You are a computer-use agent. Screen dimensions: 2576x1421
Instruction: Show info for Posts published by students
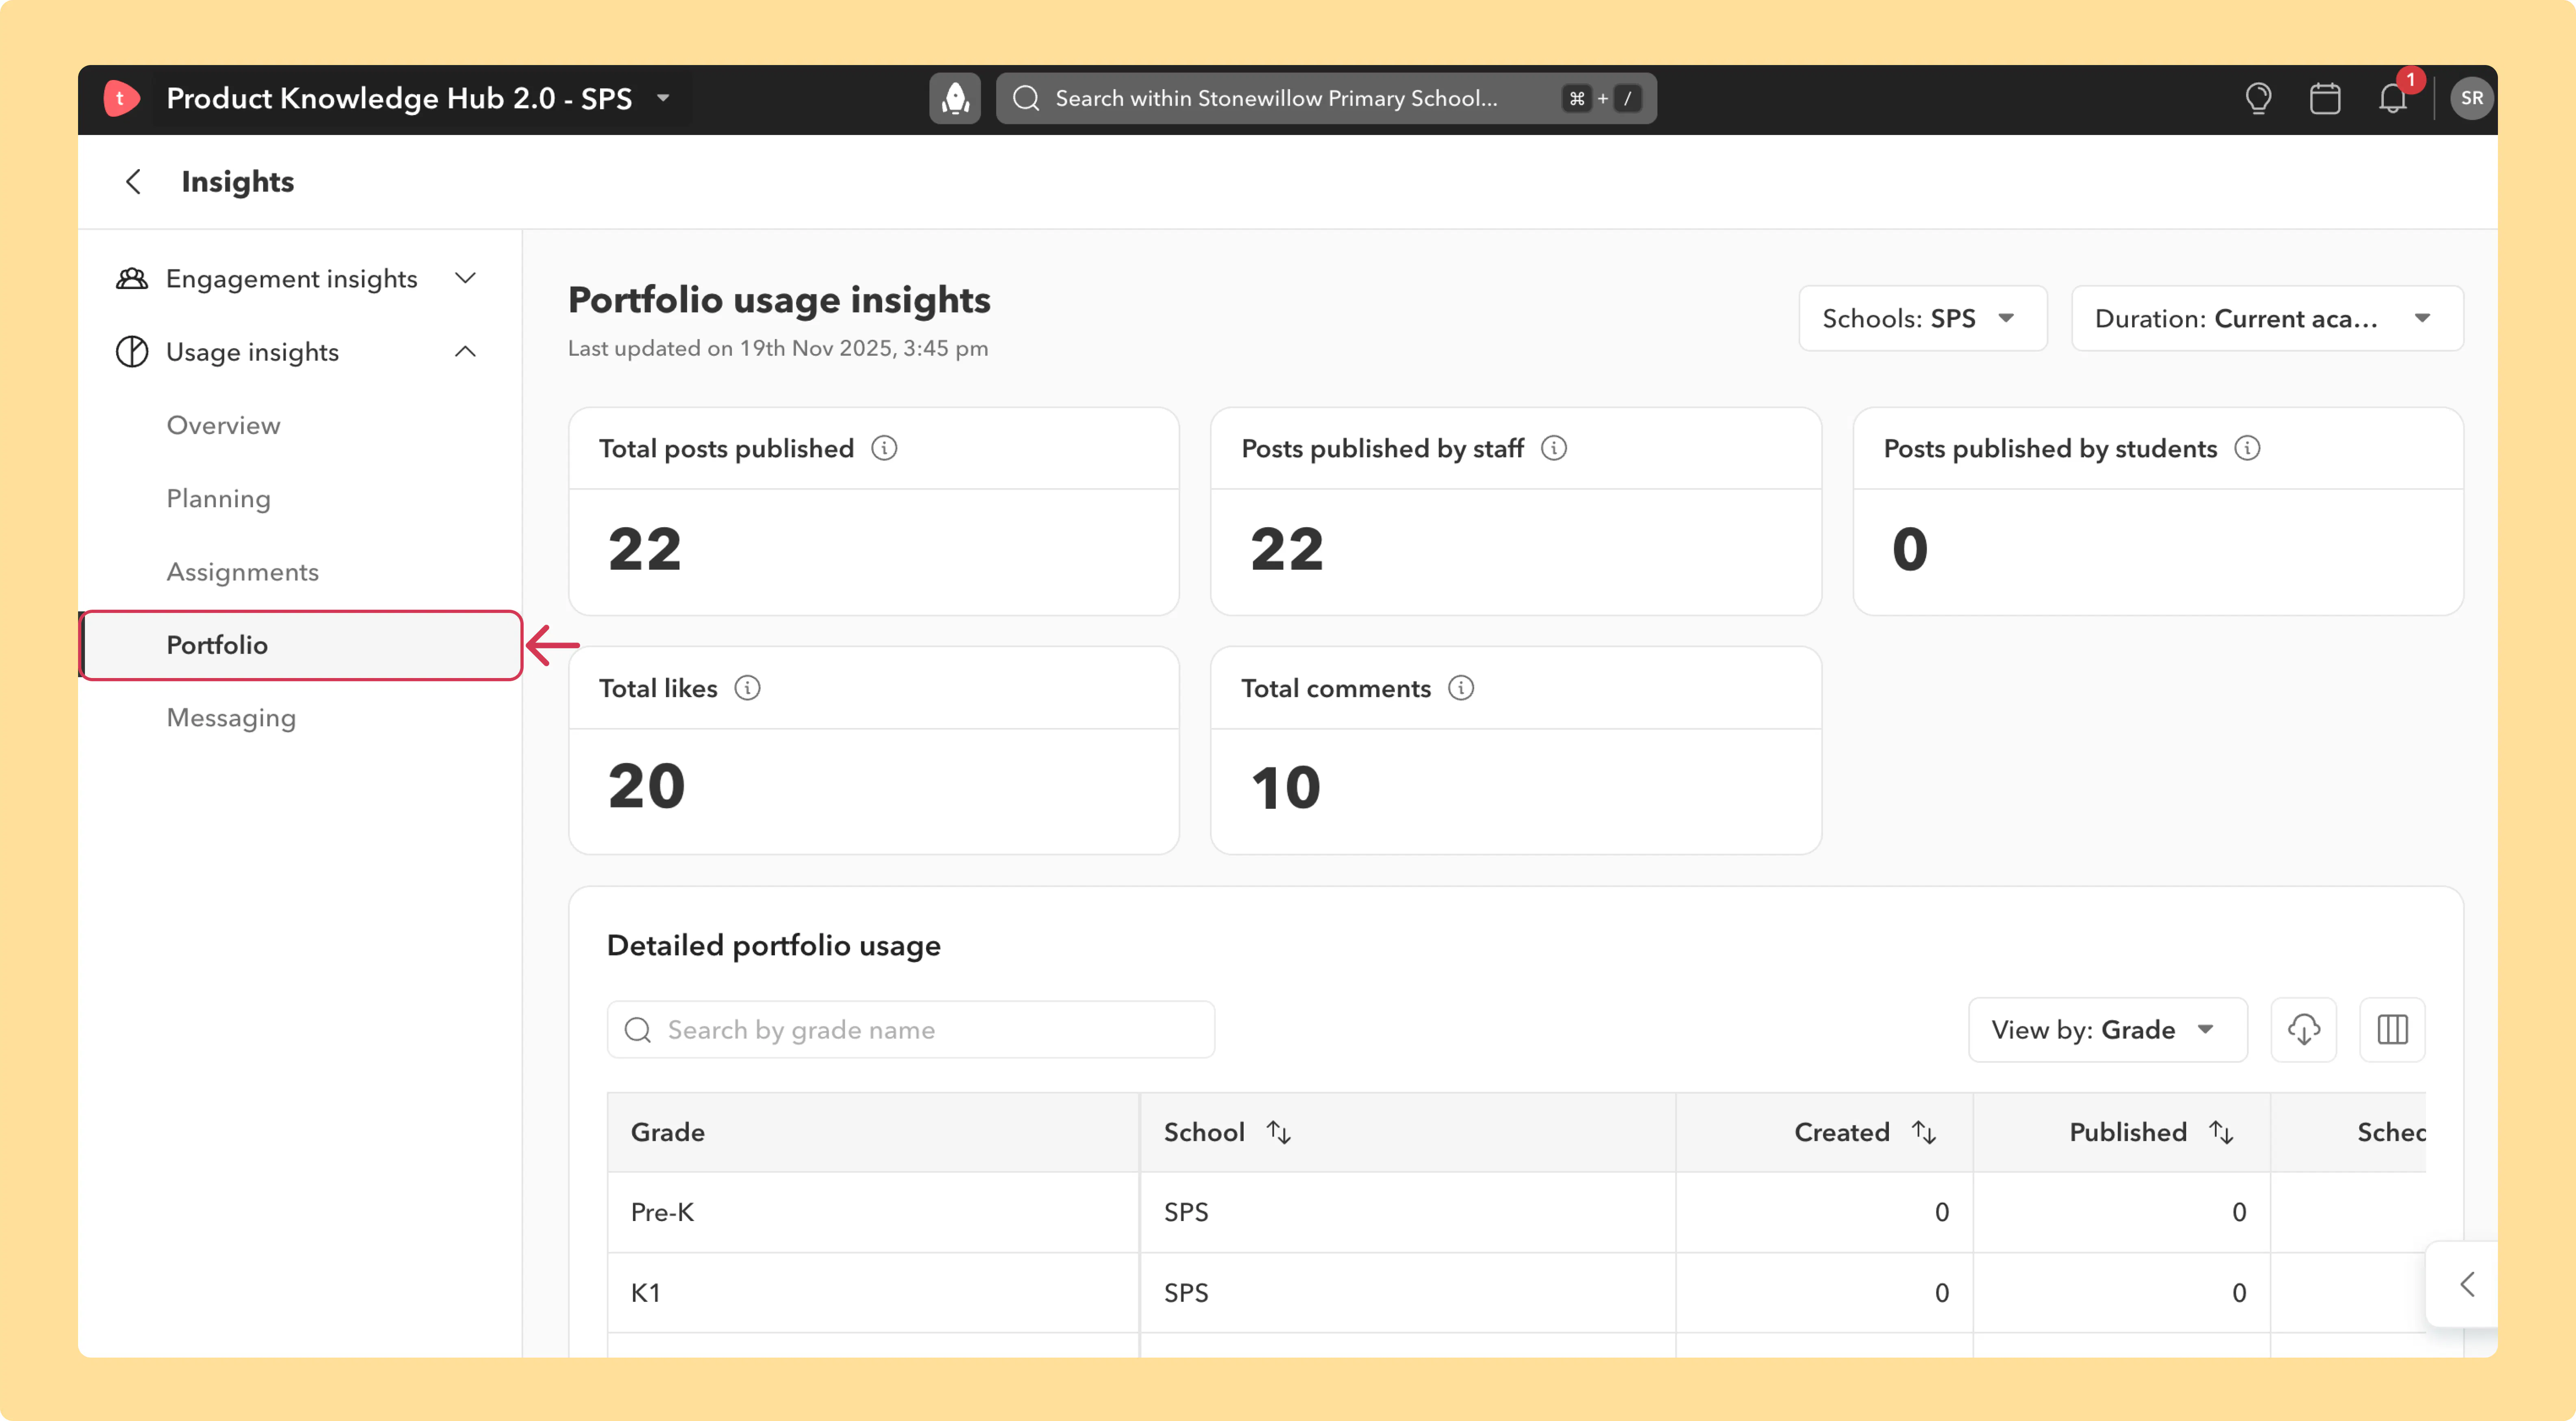[x=2247, y=448]
